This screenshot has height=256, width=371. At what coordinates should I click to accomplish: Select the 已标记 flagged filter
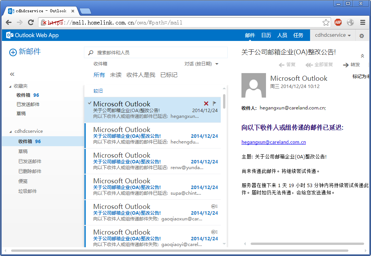point(169,75)
